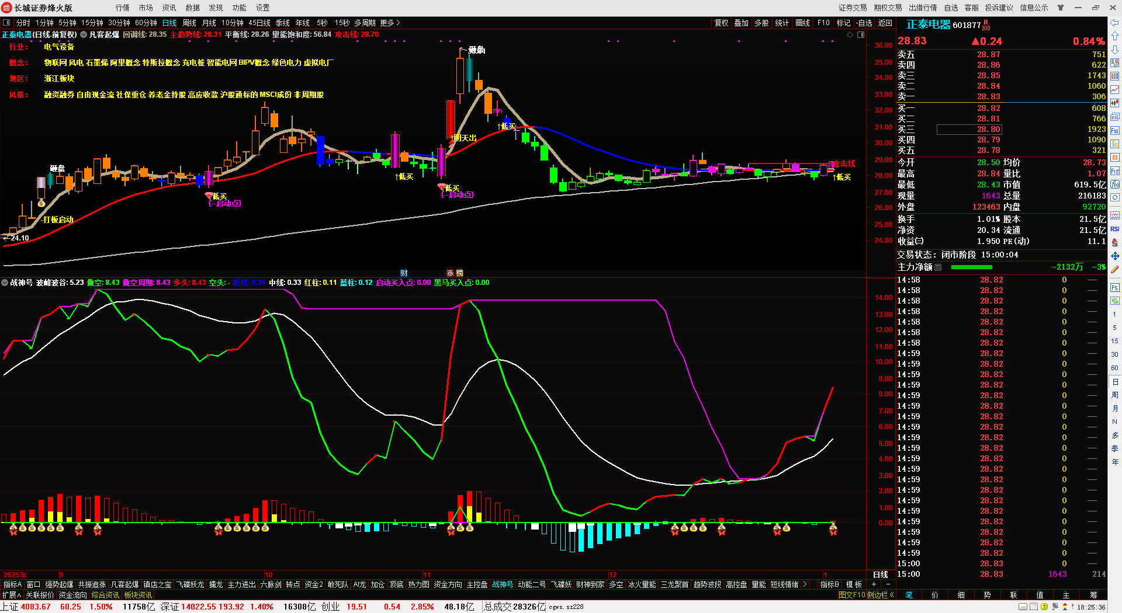The width and height of the screenshot is (1122, 613).
Task: Switch to the 动能二号 indicator tab
Action: click(532, 584)
